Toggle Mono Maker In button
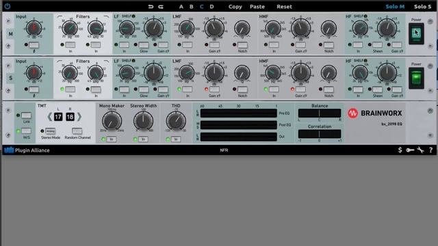The width and height of the screenshot is (438, 246). [111, 139]
